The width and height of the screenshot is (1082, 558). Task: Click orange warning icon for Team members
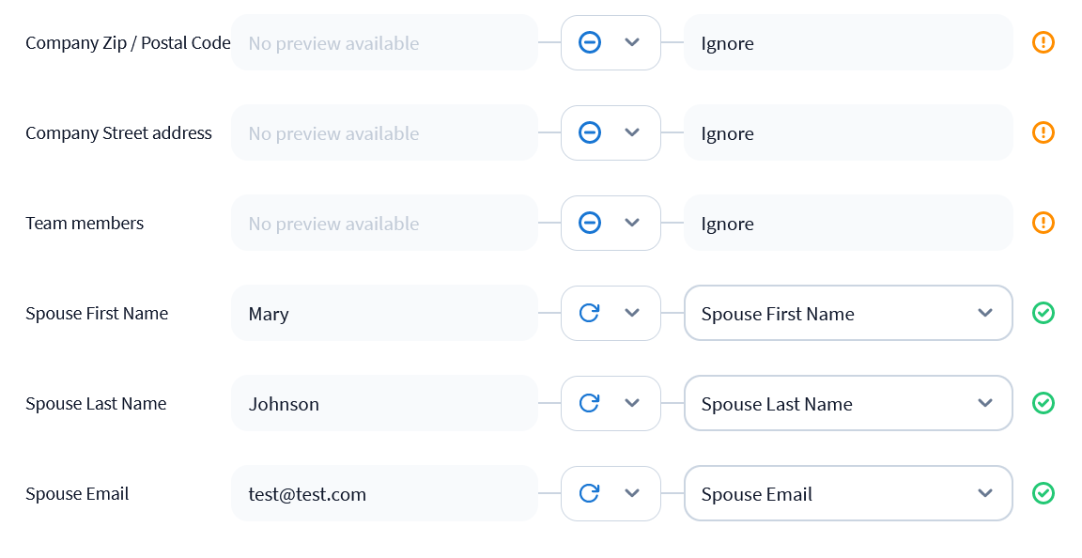click(1043, 223)
